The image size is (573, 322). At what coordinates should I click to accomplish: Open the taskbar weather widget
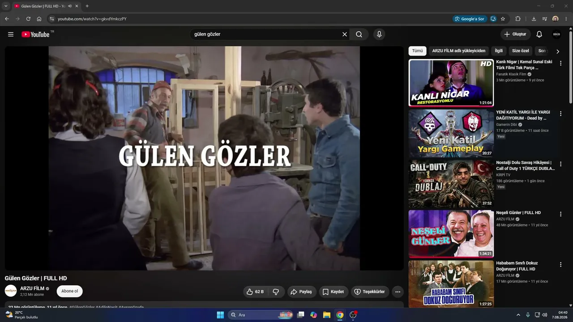point(21,315)
